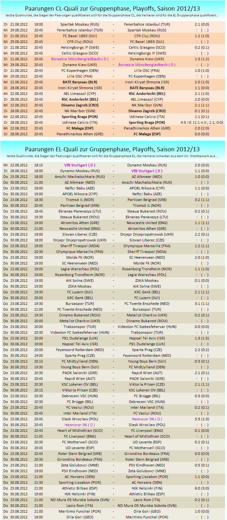Select the score '0:3 (0:0)' of Debreceni VSC
The width and height of the screenshot is (227, 520).
point(202,396)
